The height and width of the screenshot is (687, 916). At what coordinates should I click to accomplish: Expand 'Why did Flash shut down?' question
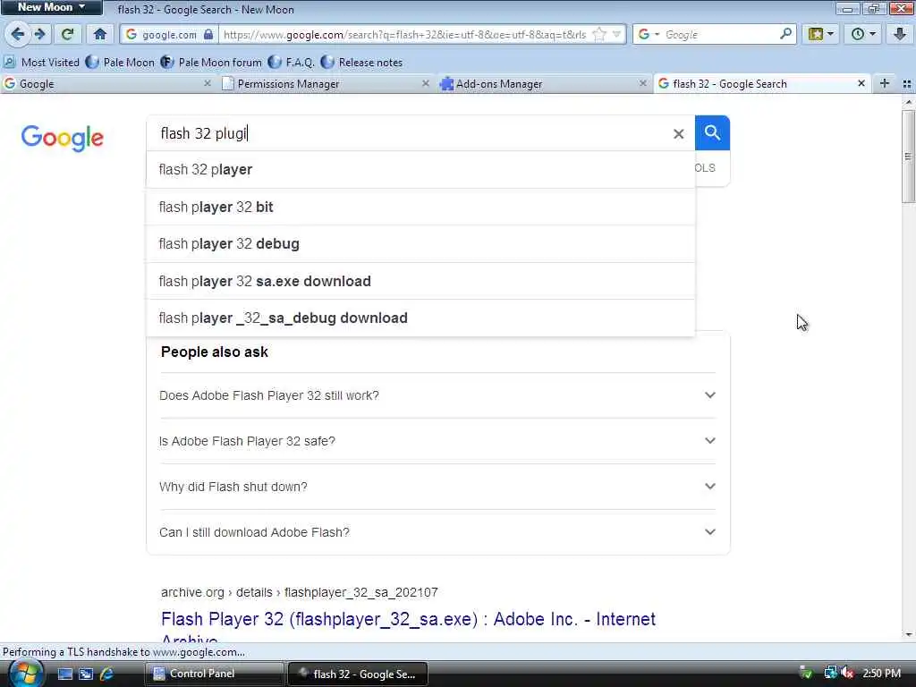[x=437, y=487]
